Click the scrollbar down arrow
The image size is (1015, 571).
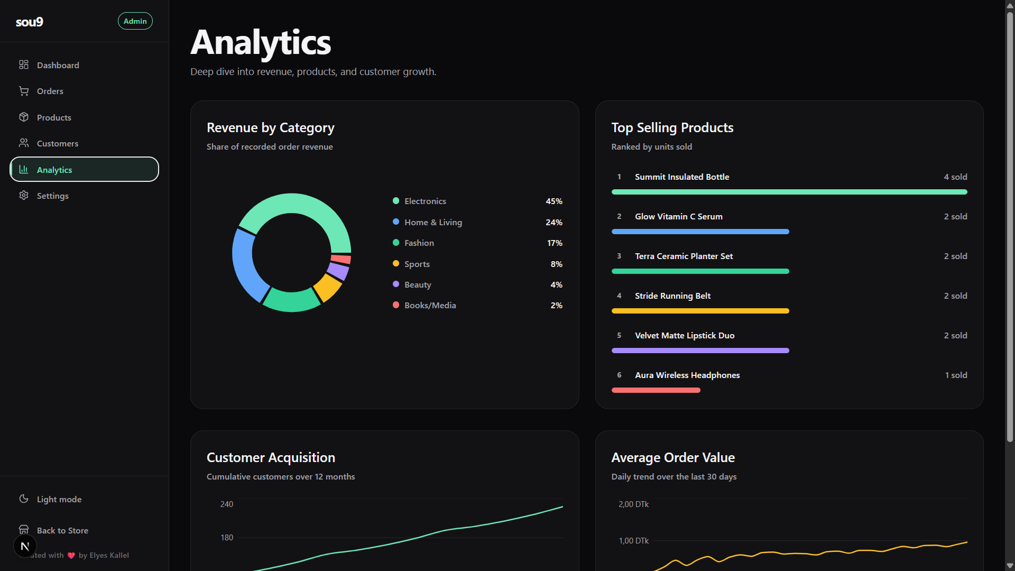click(x=1010, y=566)
